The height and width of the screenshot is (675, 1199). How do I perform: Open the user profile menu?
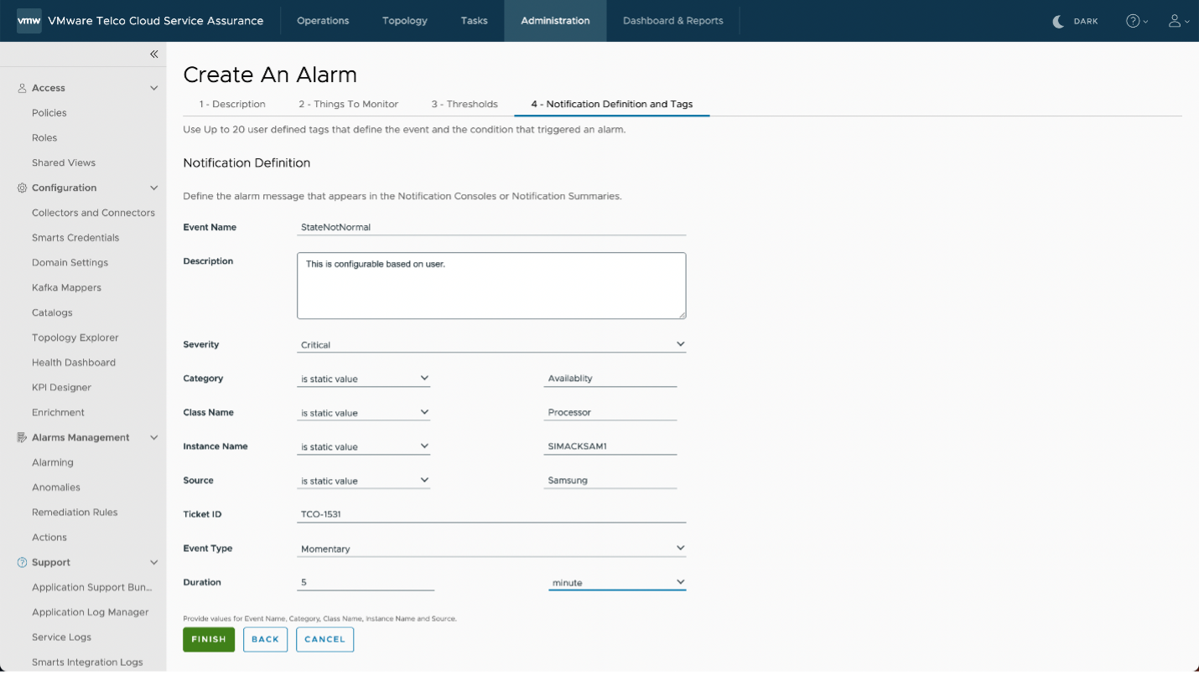[x=1178, y=21]
